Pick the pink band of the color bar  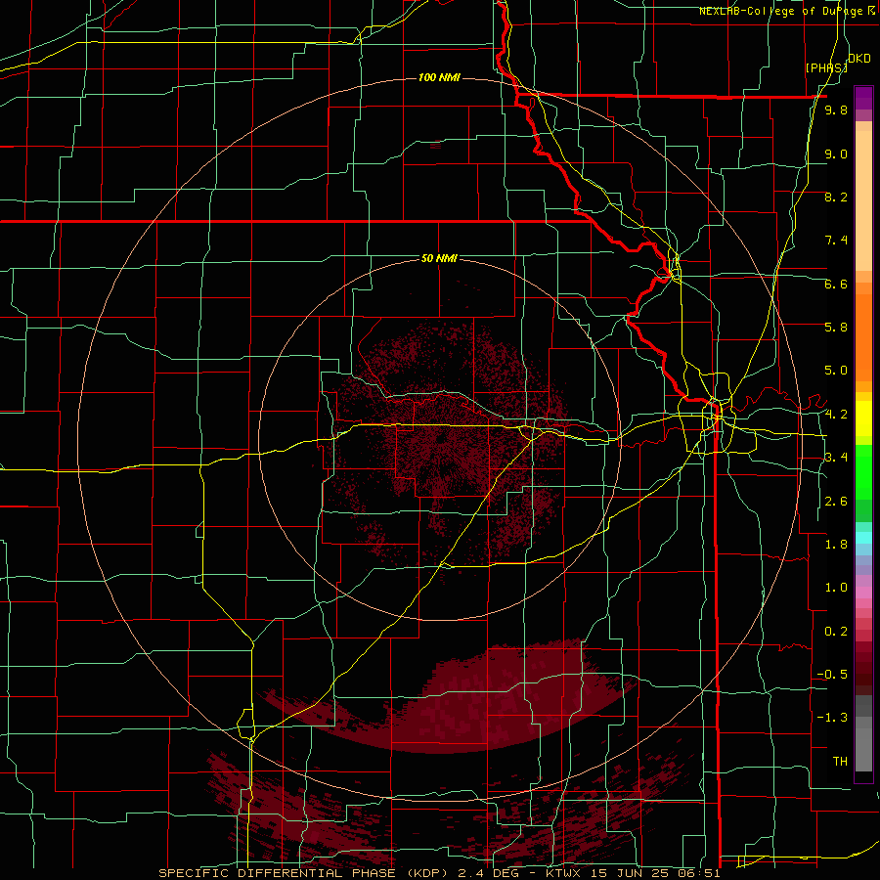tap(863, 593)
